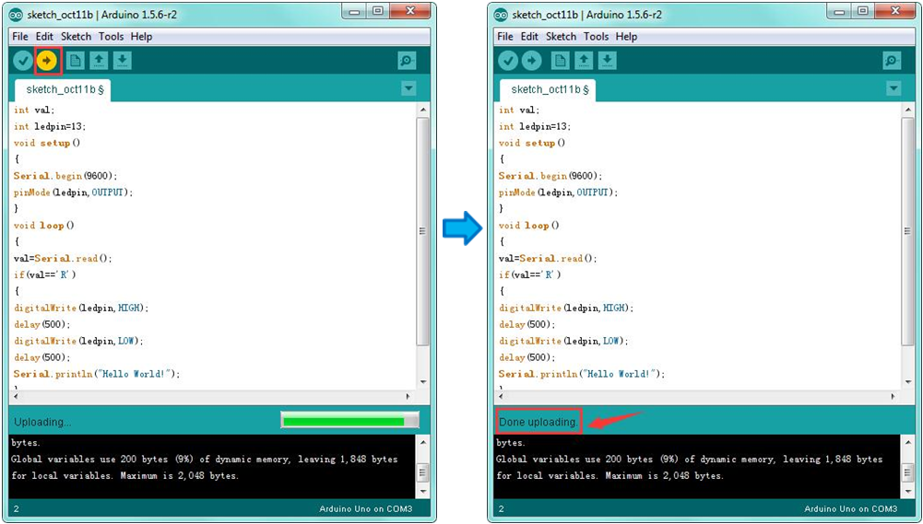Click console scroll-up arrow in left window
Image resolution: width=923 pixels, height=524 pixels.
click(422, 442)
